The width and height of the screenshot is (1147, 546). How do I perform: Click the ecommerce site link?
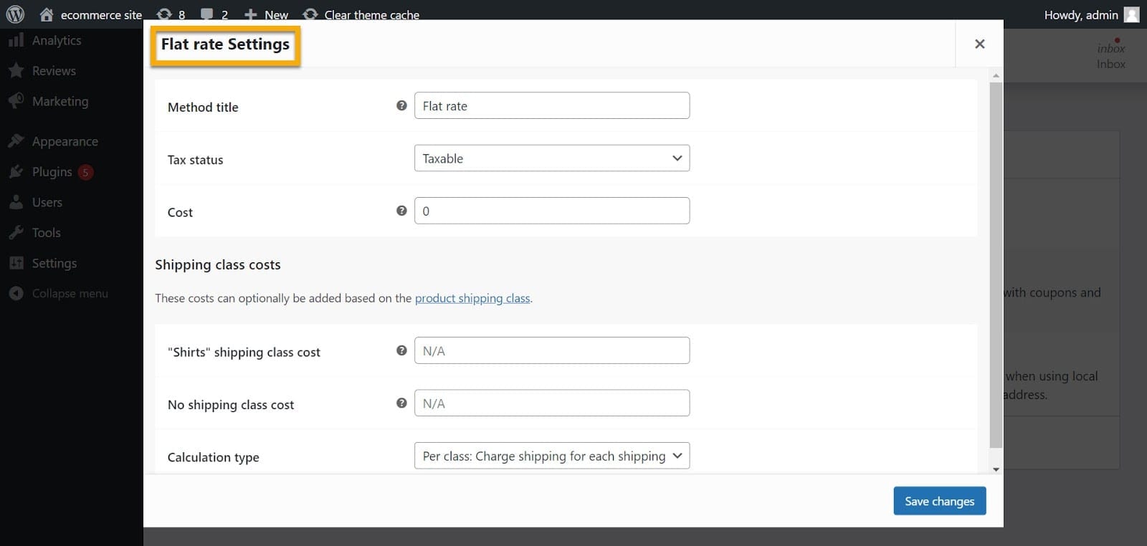point(101,15)
